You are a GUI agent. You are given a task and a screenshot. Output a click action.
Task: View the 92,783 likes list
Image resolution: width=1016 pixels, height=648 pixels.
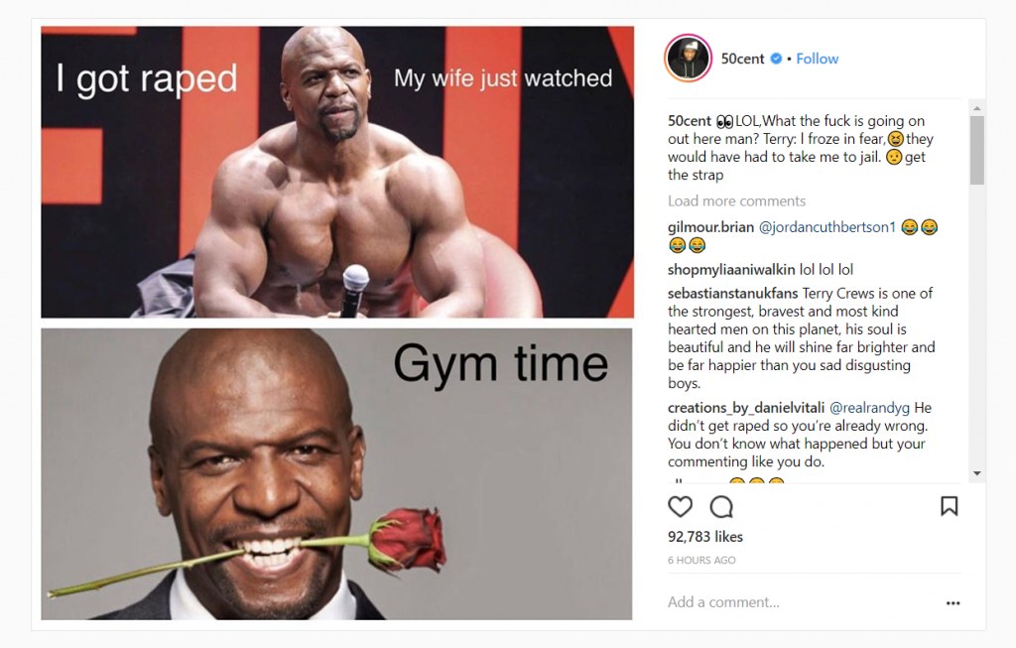point(705,537)
